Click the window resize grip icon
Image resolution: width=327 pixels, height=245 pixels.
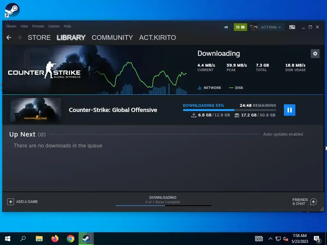322,209
